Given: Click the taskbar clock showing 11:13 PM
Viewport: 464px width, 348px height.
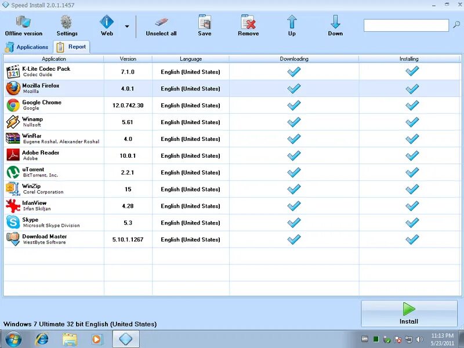Looking at the screenshot, I should 442,339.
